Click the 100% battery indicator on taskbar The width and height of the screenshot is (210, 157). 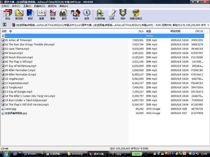[x=136, y=154]
